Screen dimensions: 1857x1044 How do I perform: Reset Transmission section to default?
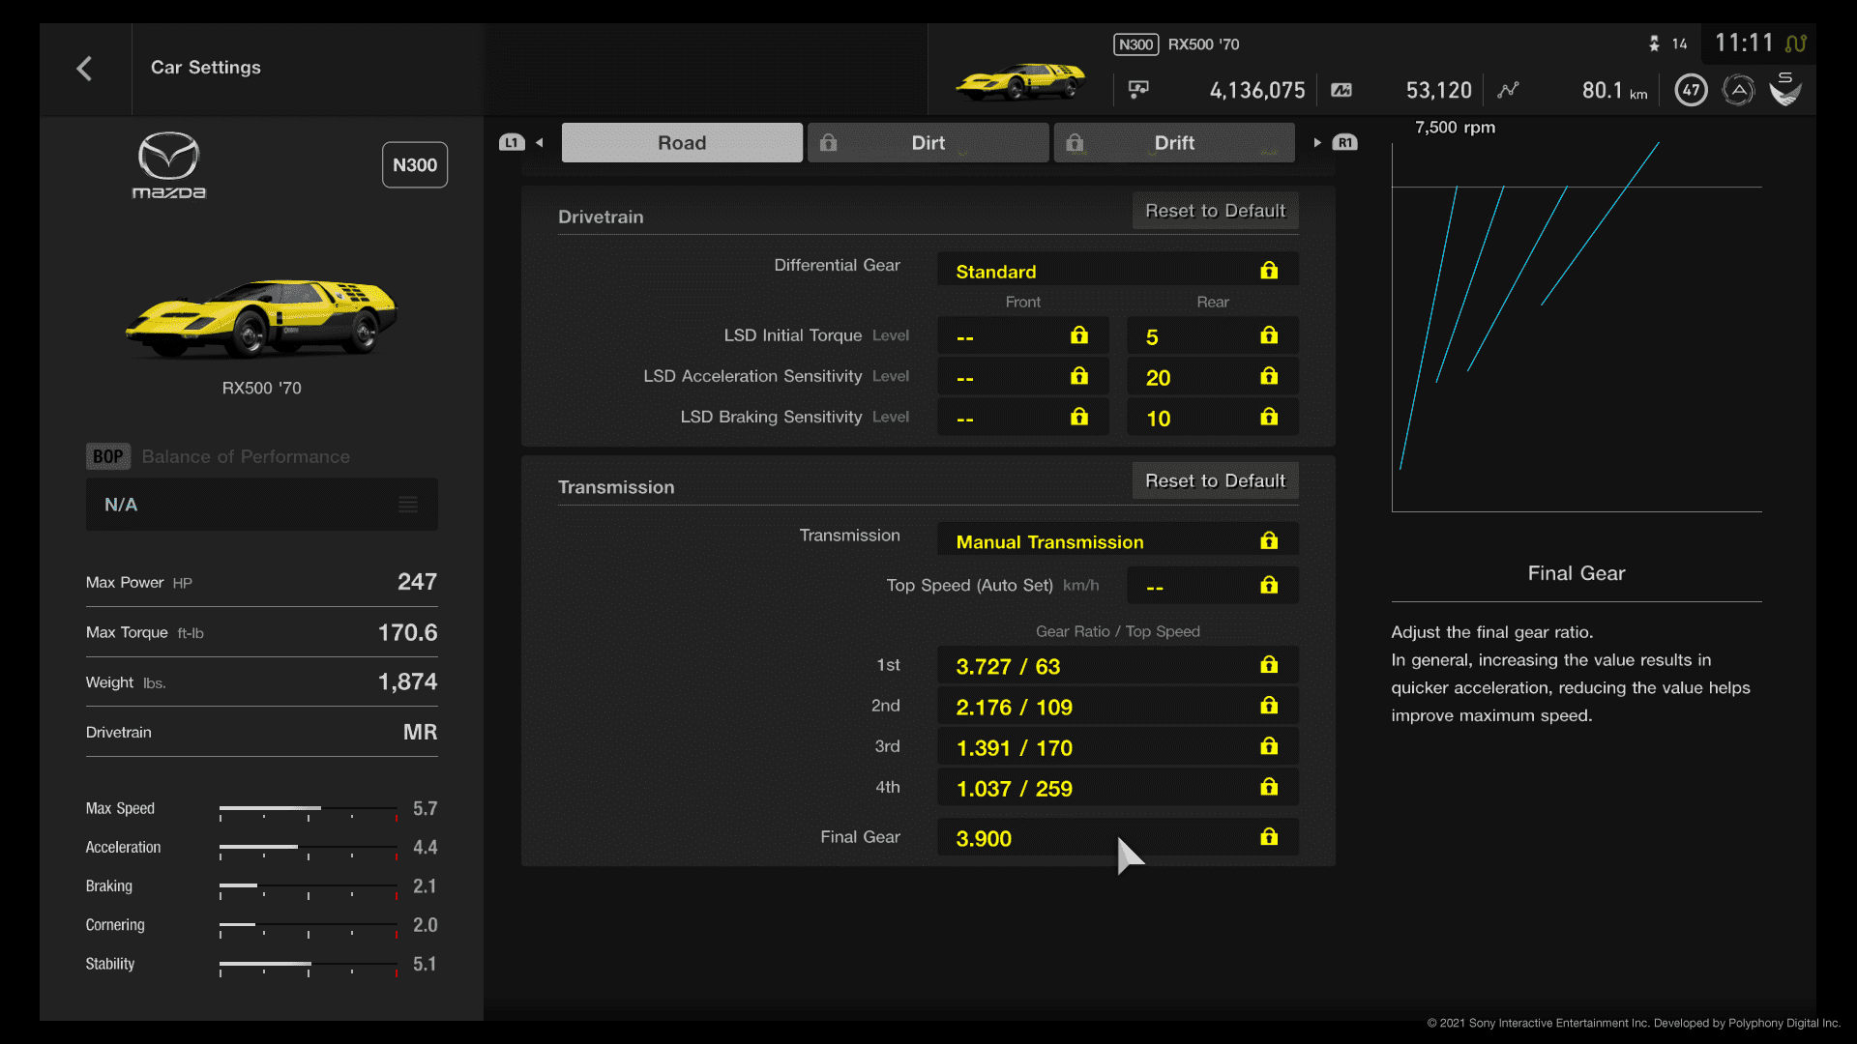1216,480
